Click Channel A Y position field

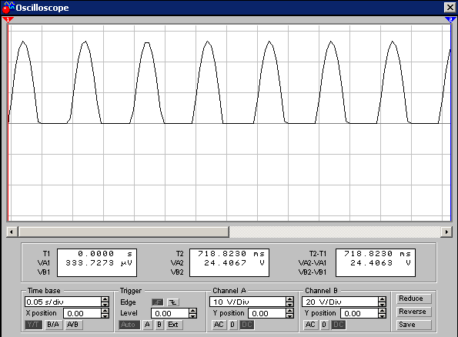pos(266,313)
